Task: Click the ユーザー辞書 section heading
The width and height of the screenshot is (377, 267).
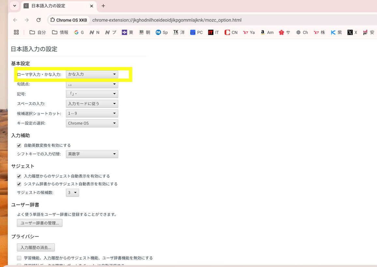Action: (25, 205)
